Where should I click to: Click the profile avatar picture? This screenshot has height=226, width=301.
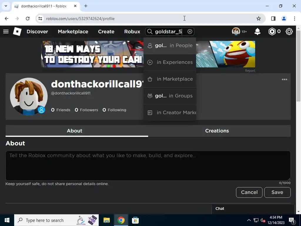coord(29,97)
